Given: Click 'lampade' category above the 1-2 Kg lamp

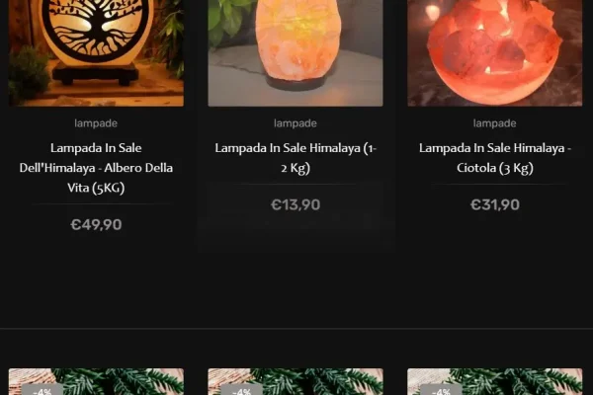Looking at the screenshot, I should coord(296,123).
